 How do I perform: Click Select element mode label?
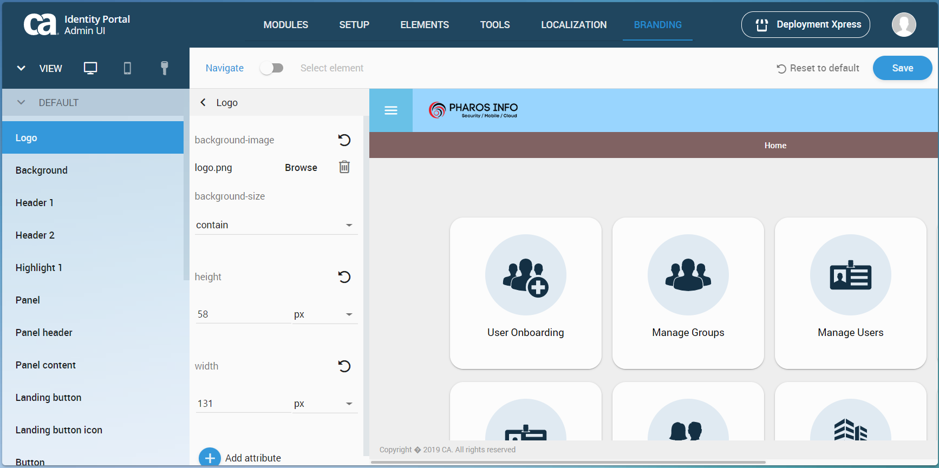(x=332, y=68)
